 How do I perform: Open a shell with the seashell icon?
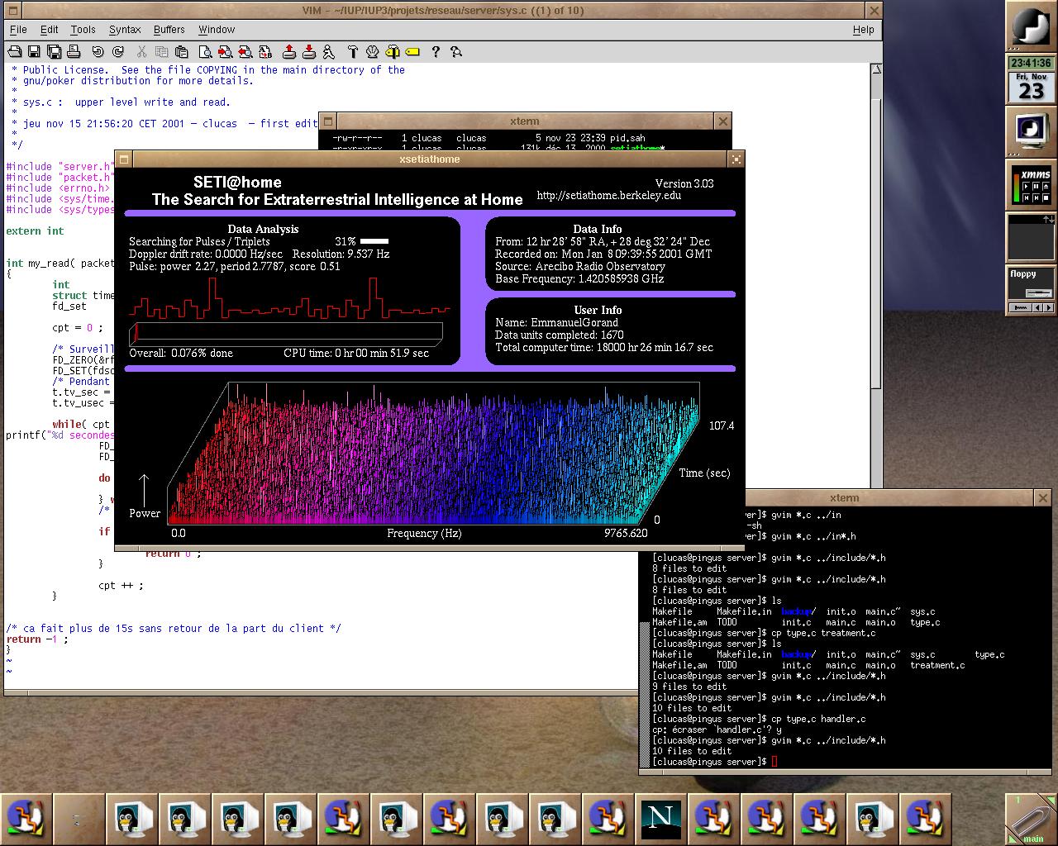[x=373, y=51]
